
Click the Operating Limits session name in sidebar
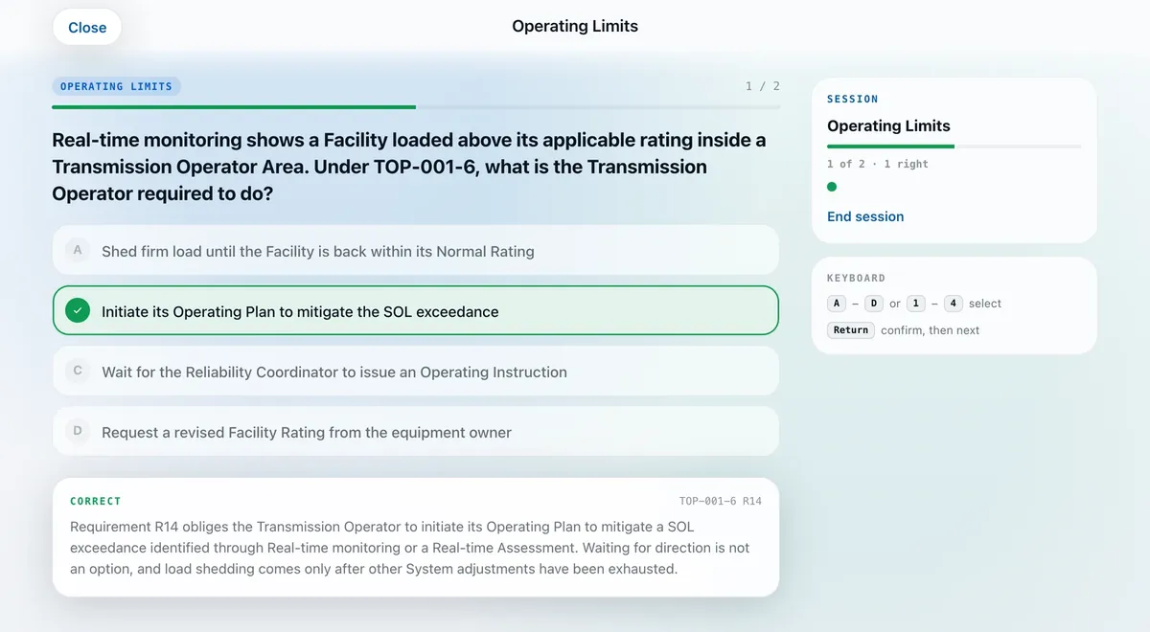(888, 125)
